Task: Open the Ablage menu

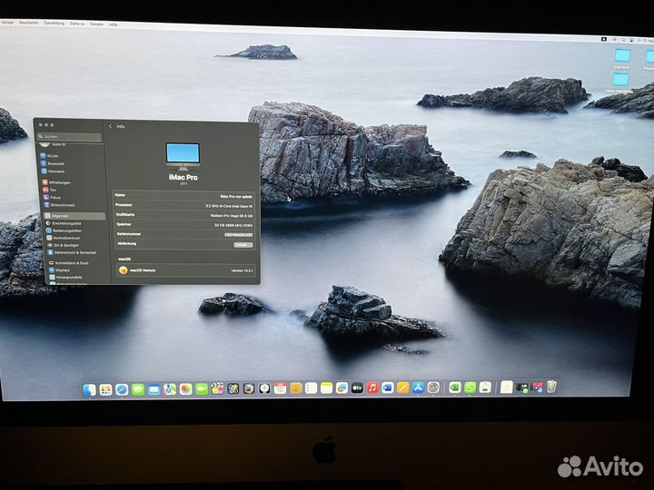Action: click(x=7, y=23)
